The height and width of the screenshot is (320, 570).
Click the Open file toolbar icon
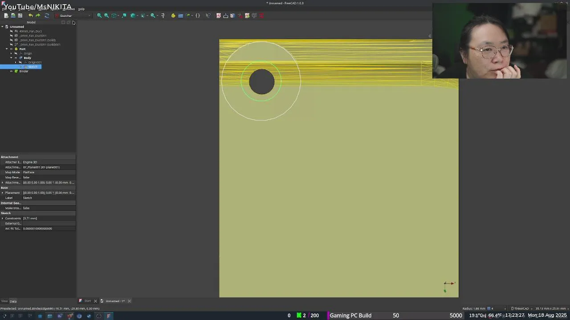tap(13, 16)
